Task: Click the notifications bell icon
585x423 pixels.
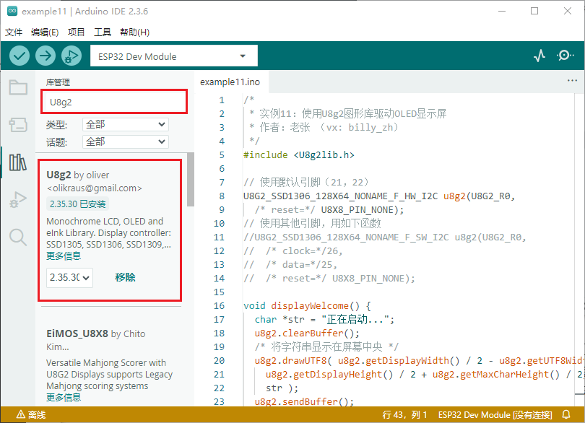Action: coord(566,414)
